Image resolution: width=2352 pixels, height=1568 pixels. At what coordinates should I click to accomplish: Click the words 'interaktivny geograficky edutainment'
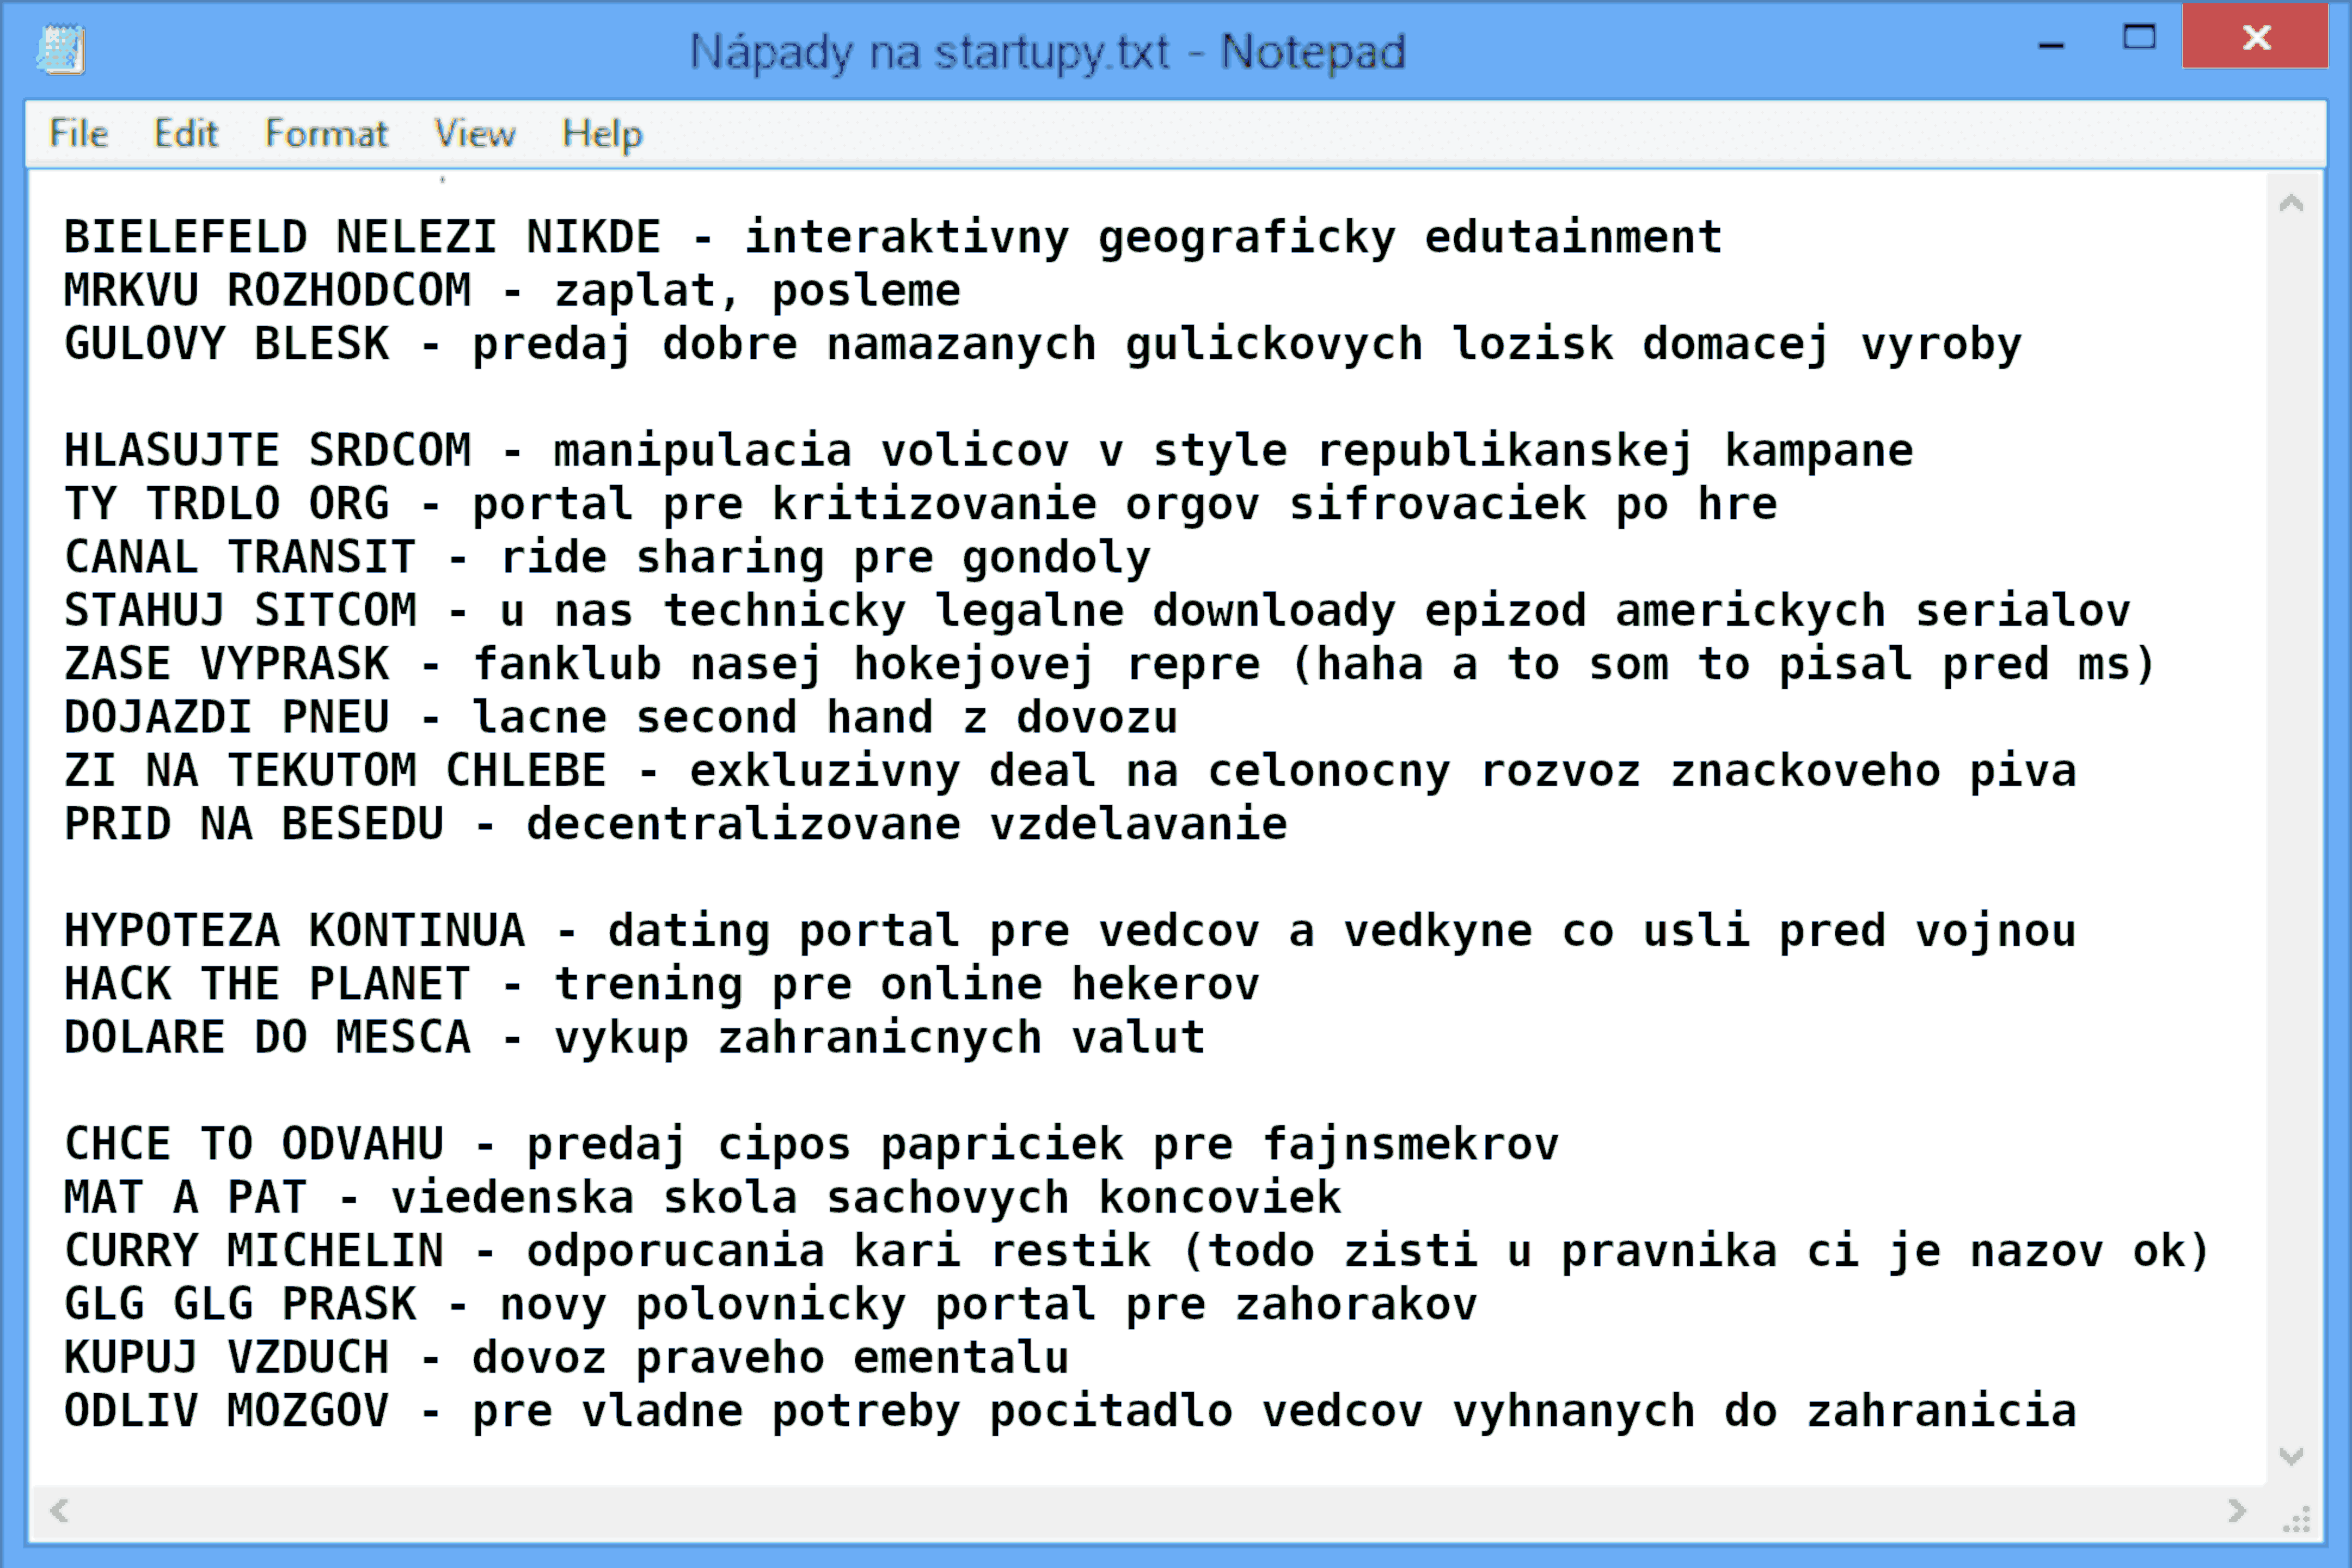coord(1233,238)
